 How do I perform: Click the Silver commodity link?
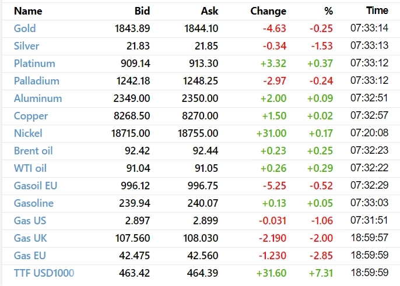click(x=26, y=46)
